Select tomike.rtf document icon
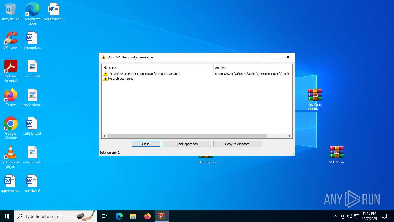The width and height of the screenshot is (394, 222). 32,184
